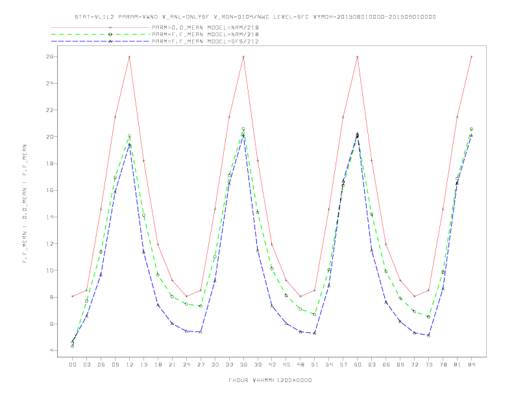Click the x-axis tick label 48
The height and width of the screenshot is (397, 514).
click(x=300, y=365)
